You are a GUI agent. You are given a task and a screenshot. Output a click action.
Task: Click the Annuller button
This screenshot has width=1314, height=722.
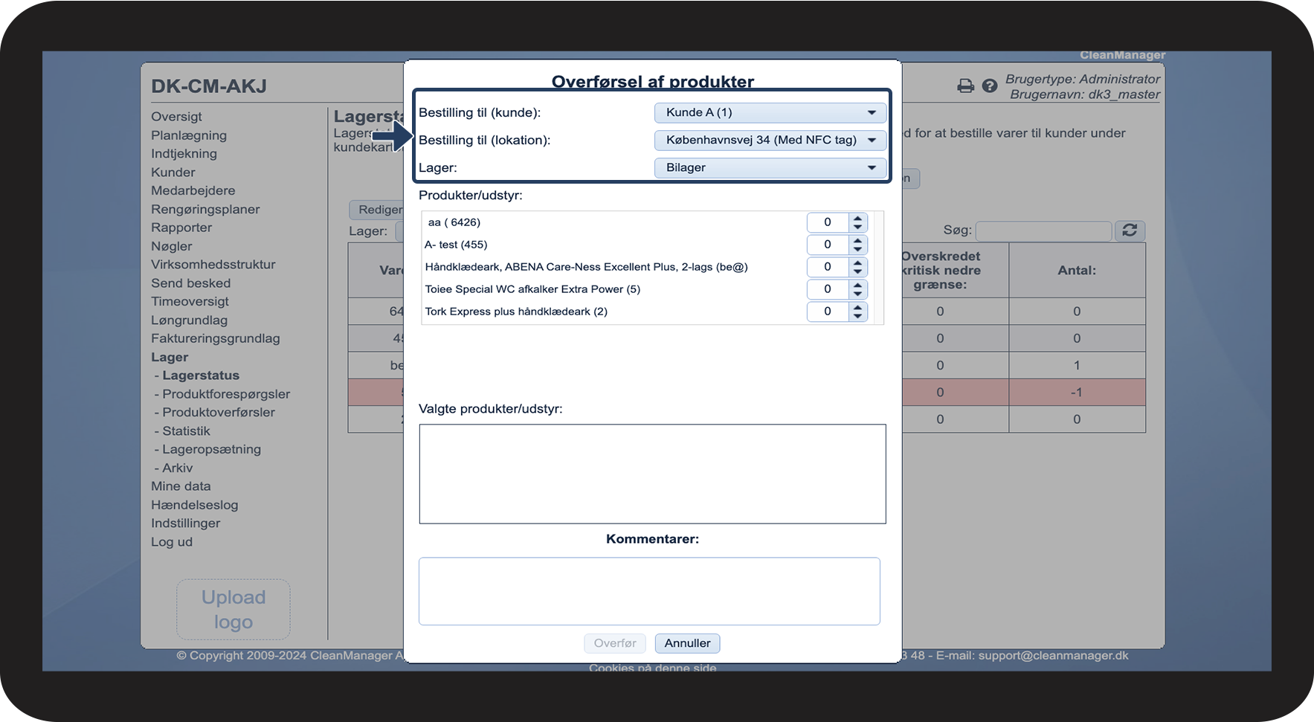pyautogui.click(x=687, y=643)
